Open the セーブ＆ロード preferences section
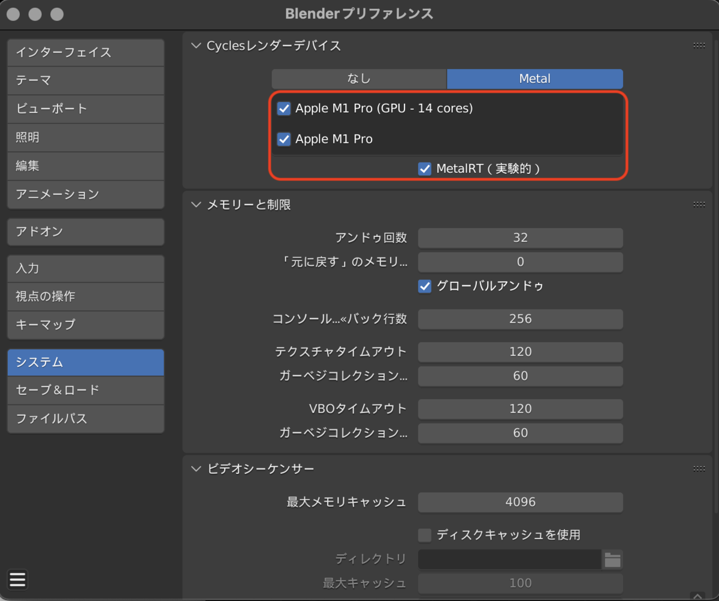The image size is (719, 601). point(86,390)
